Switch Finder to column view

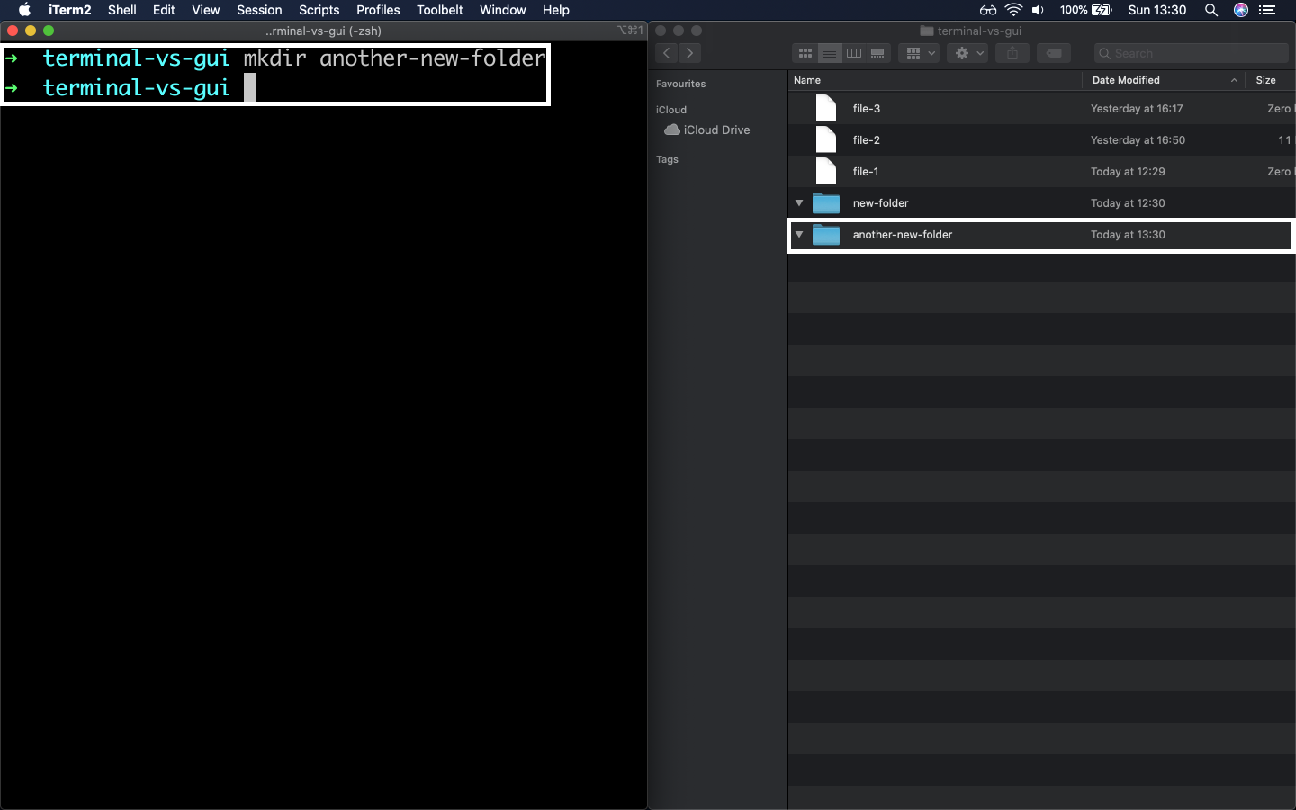click(854, 53)
